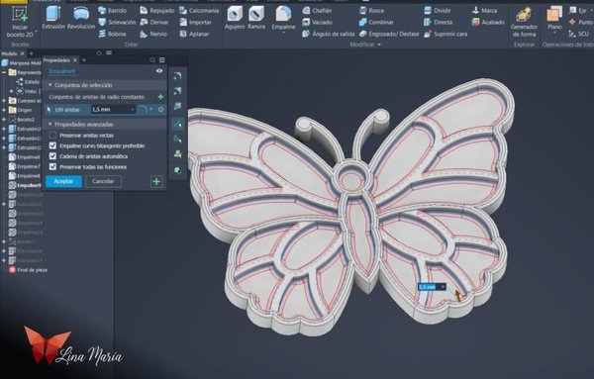Add a constant radius edge set with green plus
The image size is (594, 379).
[160, 97]
